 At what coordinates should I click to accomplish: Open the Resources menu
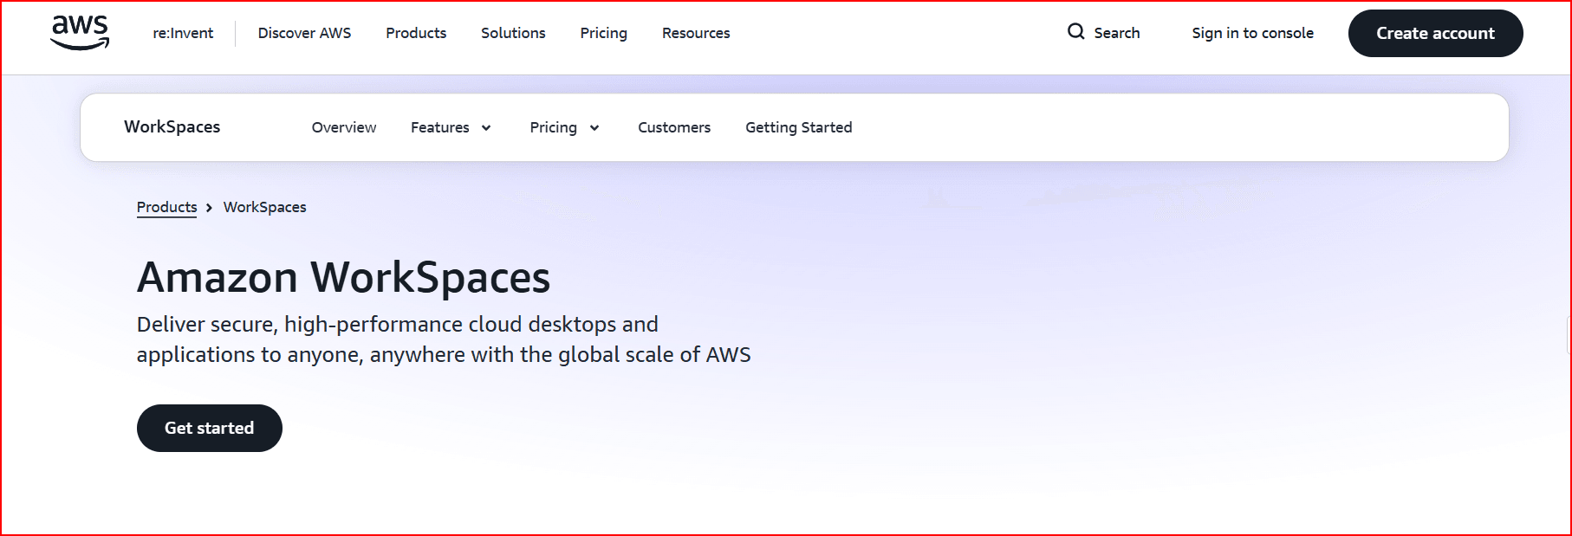coord(696,33)
